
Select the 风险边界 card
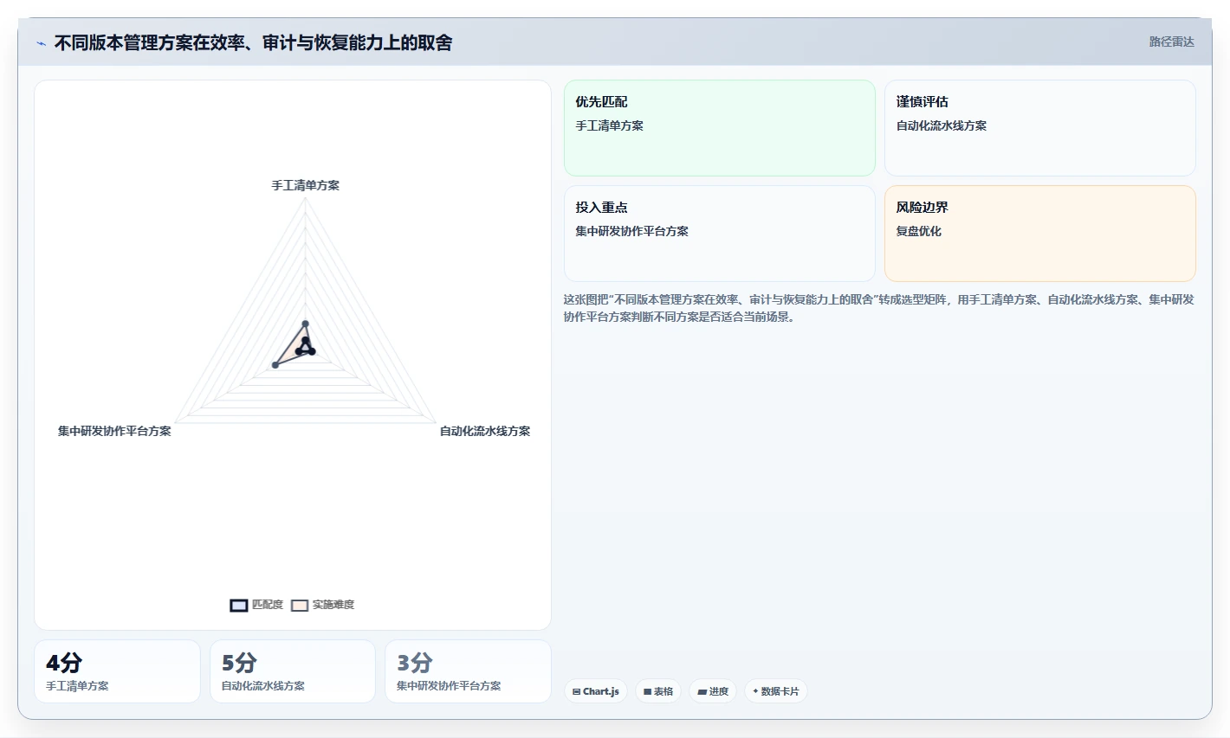click(x=1039, y=234)
